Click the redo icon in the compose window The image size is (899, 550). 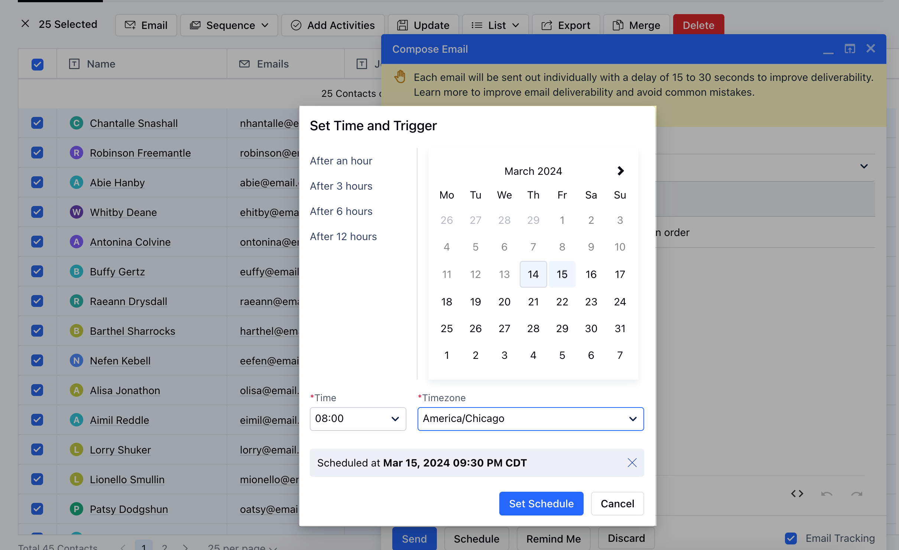coord(856,494)
